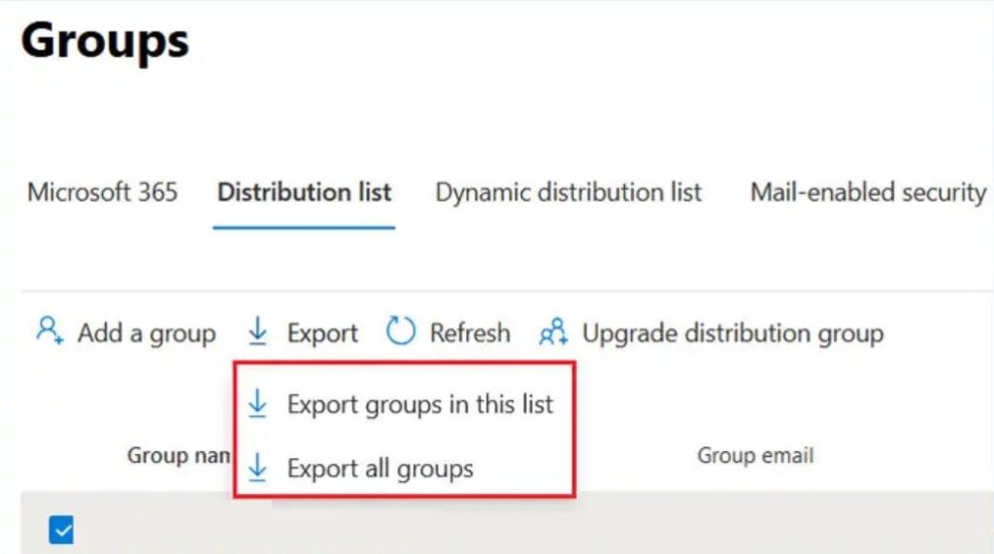Open the Export dropdown label
The image size is (994, 554).
(322, 333)
